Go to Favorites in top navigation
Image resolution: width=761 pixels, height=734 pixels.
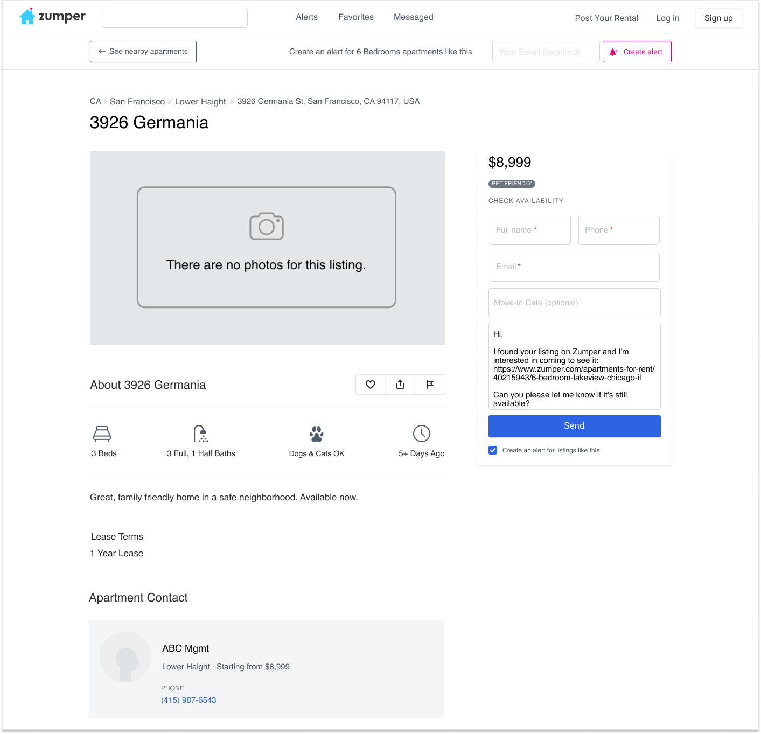click(x=356, y=17)
